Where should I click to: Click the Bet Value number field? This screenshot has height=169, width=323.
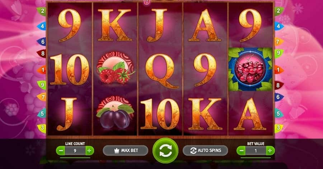(256, 151)
